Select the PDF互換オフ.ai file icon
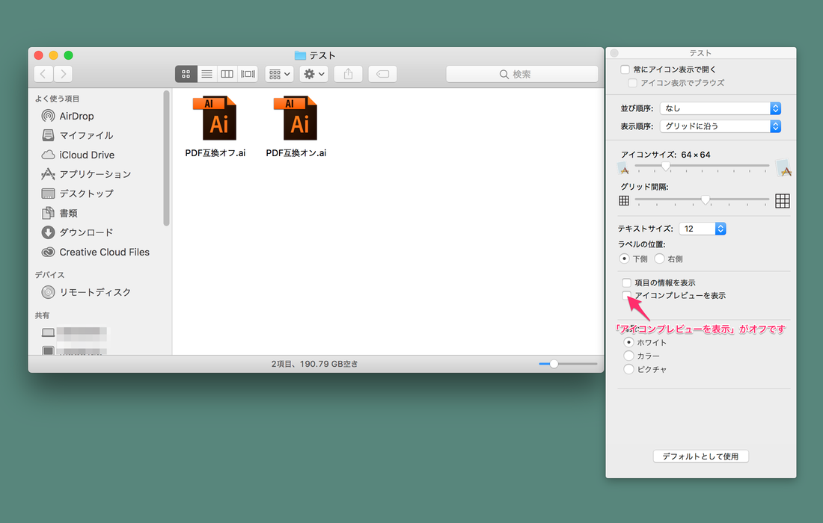 215,119
